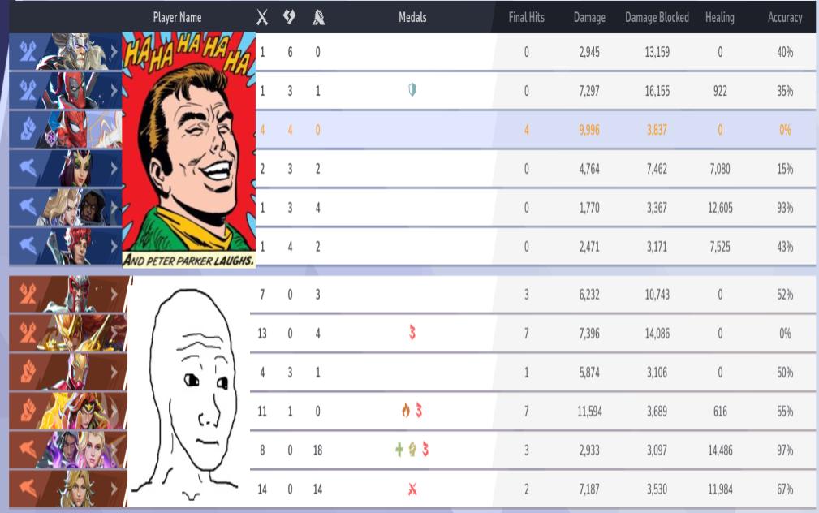819x513 pixels.
Task: Click the shield medal in the 7,297 damage row
Action: 412,90
